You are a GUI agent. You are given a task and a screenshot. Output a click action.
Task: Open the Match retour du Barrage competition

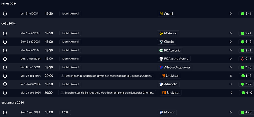[x=107, y=93]
